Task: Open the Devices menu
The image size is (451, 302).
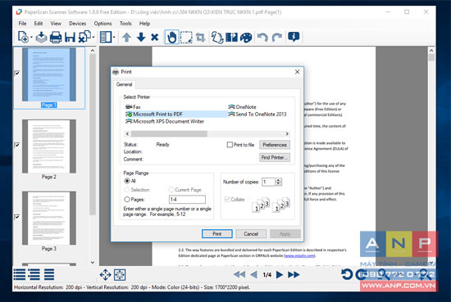Action: 77,24
